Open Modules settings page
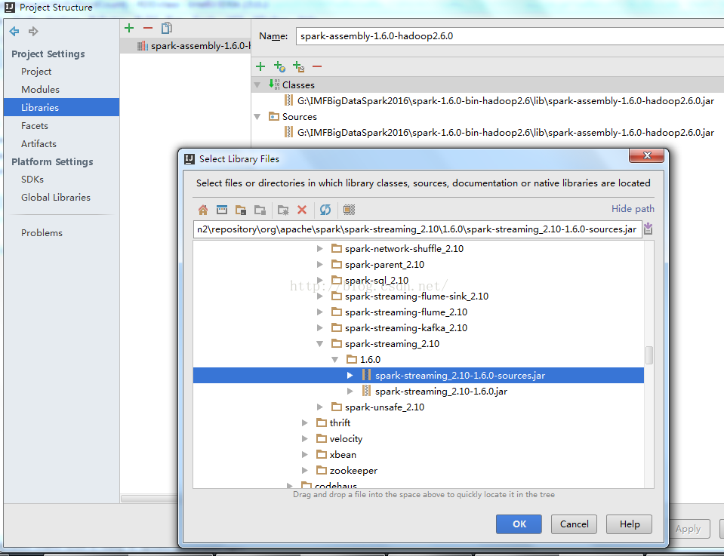724x556 pixels. [x=40, y=90]
